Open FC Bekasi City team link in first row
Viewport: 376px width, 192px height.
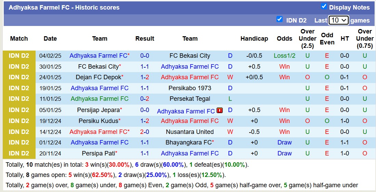(x=190, y=56)
